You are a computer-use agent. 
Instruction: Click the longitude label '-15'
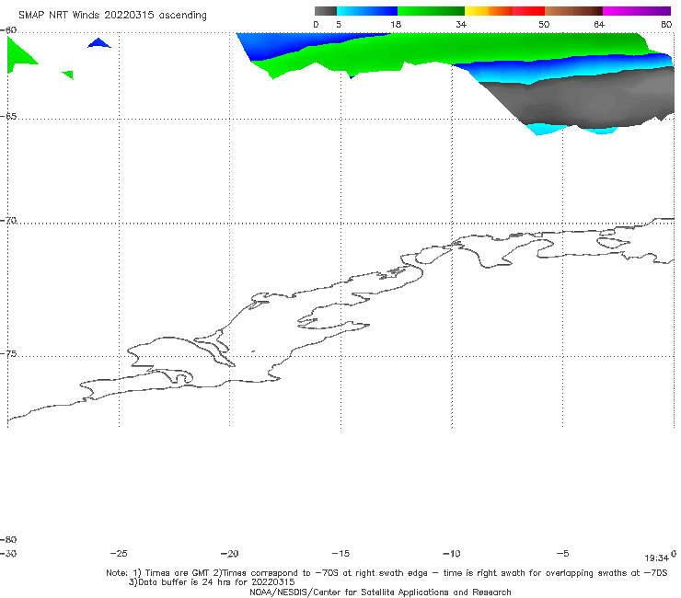[x=340, y=554]
